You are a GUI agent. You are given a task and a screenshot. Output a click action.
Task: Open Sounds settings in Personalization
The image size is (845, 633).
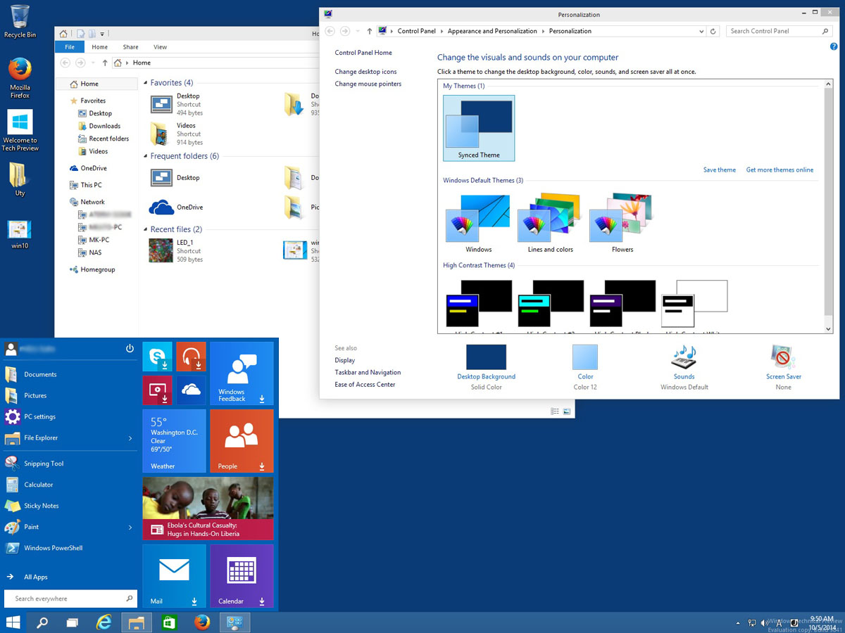tap(684, 367)
